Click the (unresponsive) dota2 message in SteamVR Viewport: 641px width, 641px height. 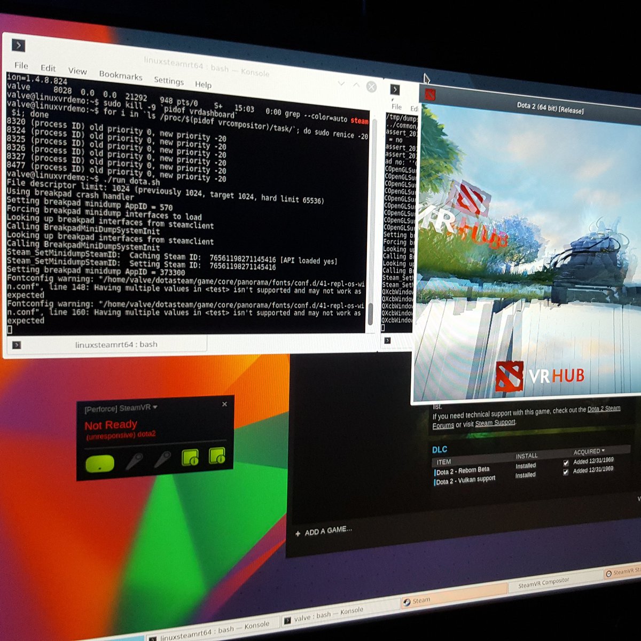click(x=121, y=435)
